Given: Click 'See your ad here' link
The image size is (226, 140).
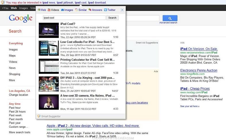Looking at the screenshot, I should tap(190, 106).
